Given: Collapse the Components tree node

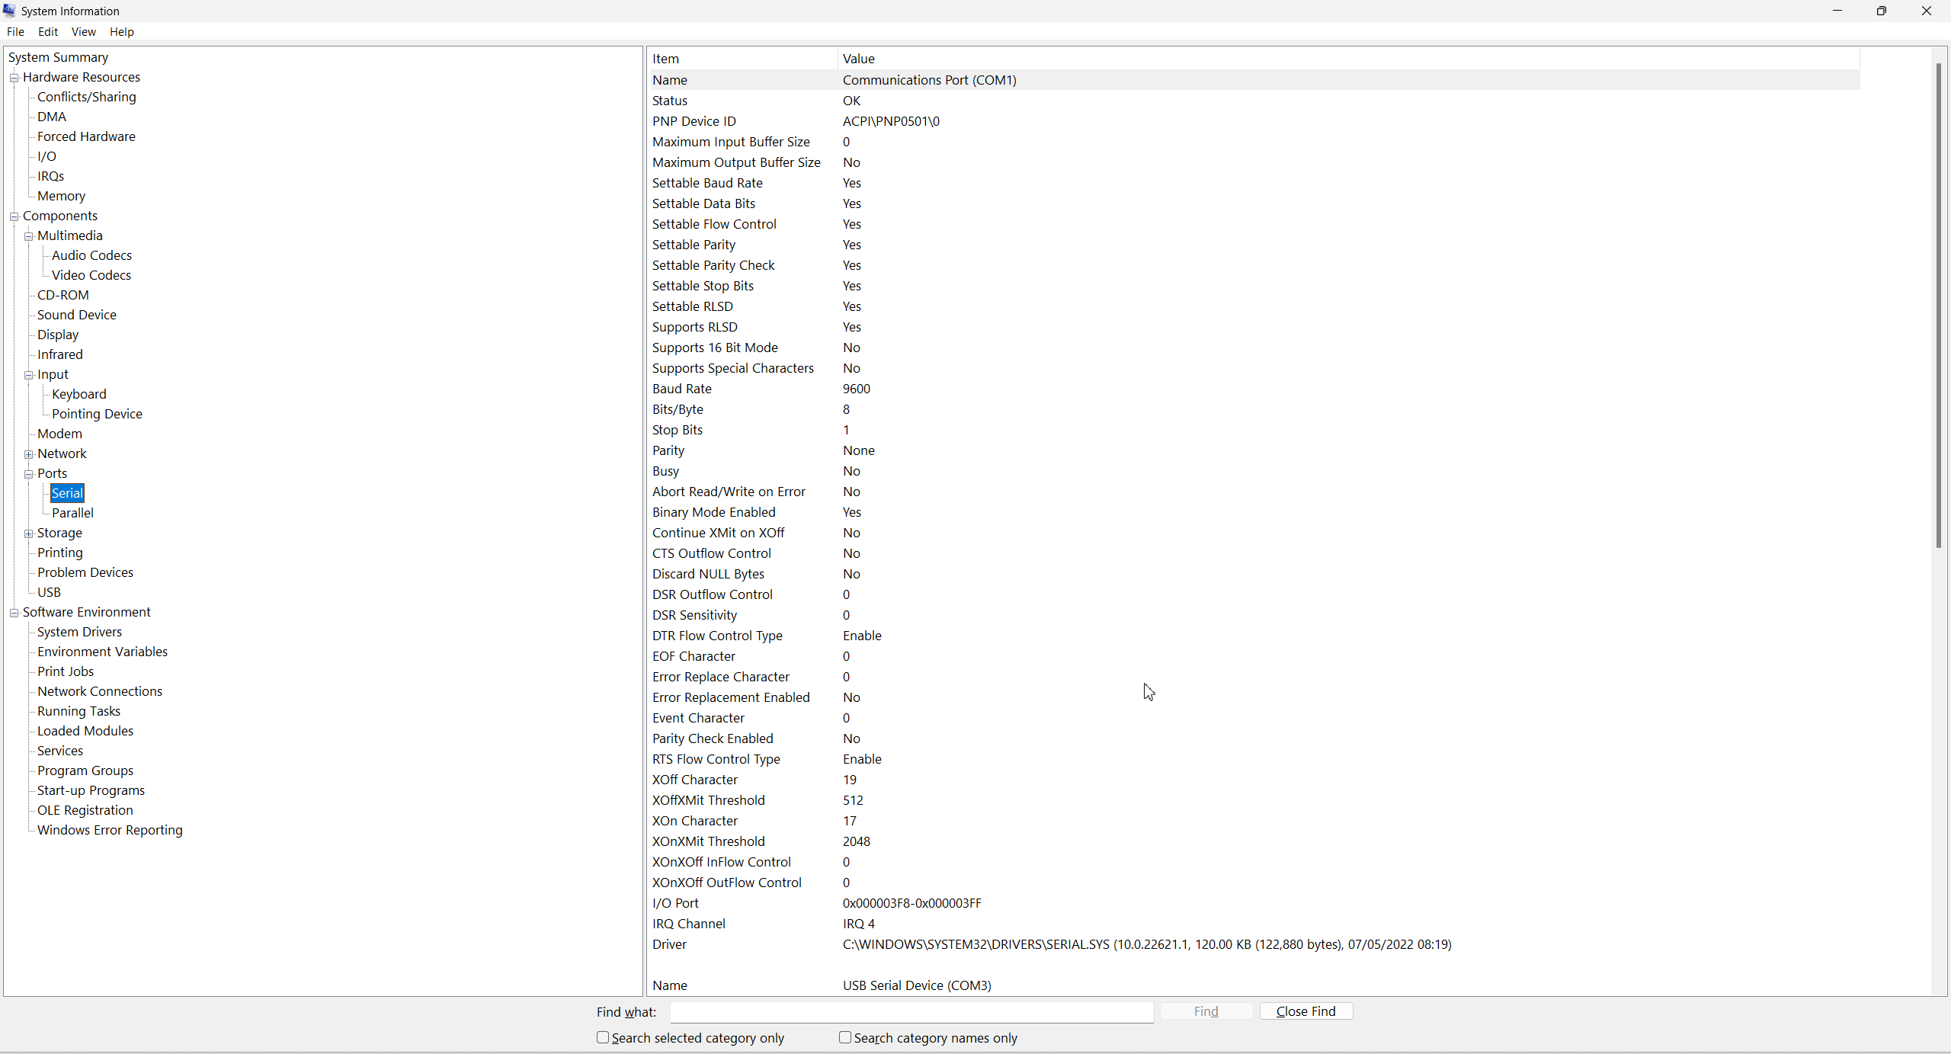Looking at the screenshot, I should point(14,216).
